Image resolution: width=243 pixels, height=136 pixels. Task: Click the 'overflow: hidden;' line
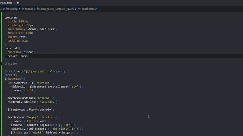21,52
